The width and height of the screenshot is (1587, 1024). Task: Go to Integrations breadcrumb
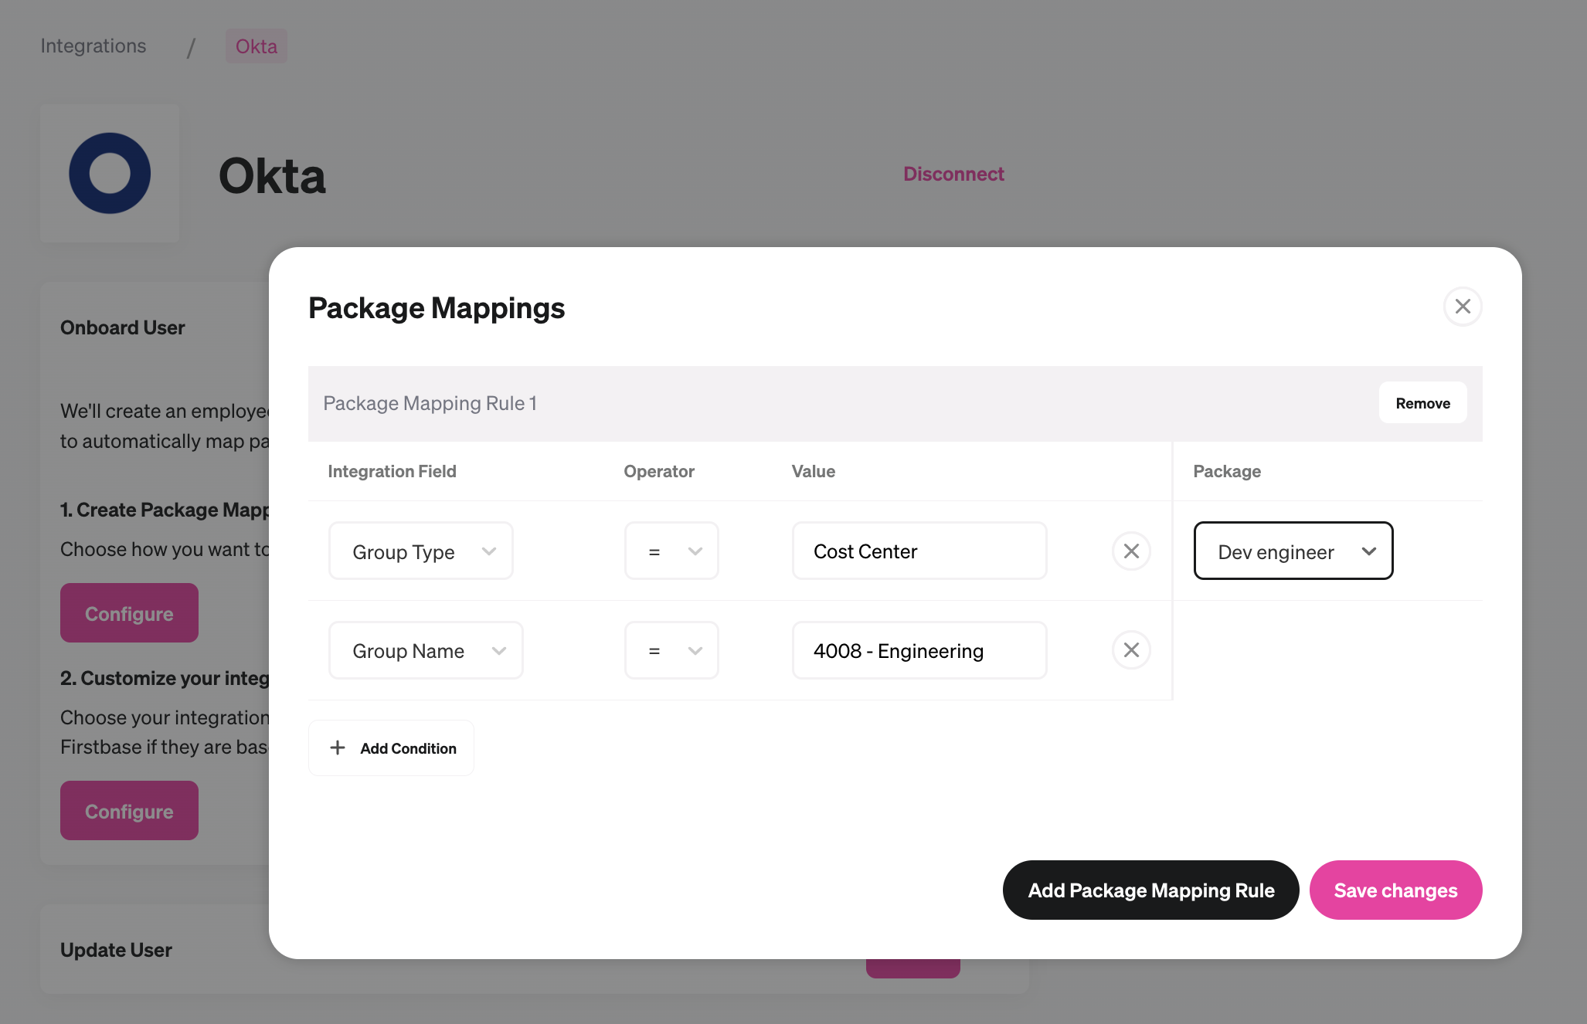tap(93, 46)
